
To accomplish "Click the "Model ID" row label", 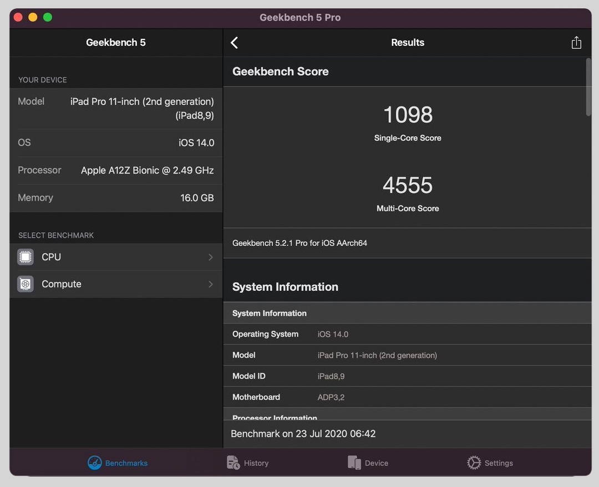I will click(248, 376).
